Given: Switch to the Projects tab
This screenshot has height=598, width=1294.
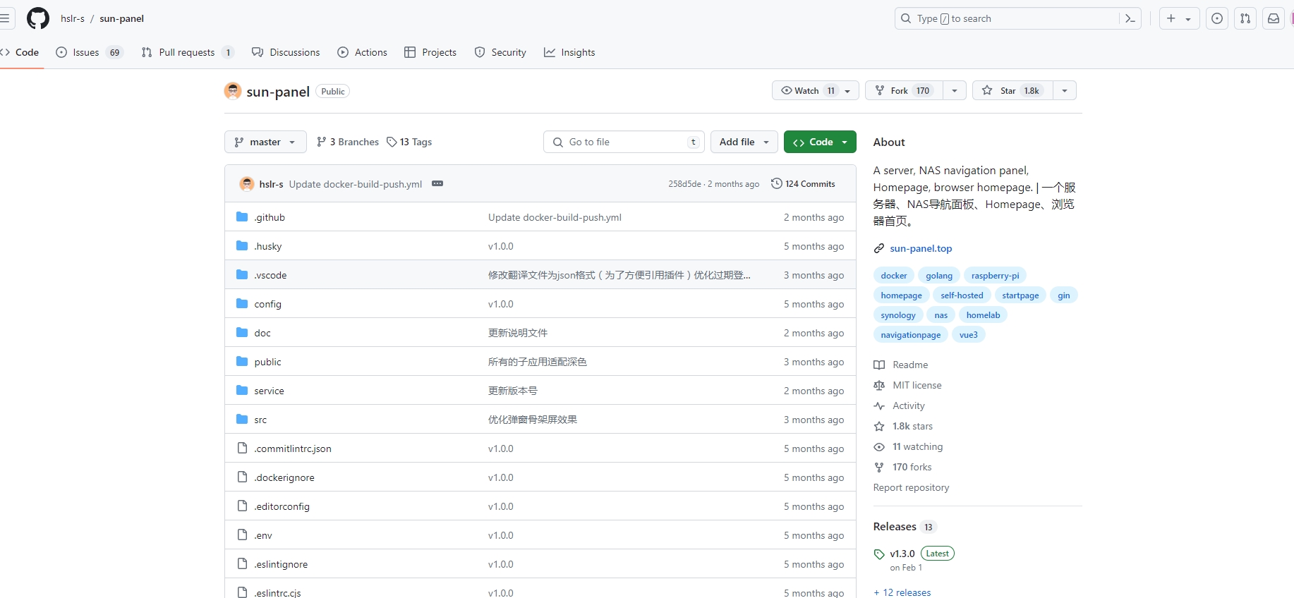Looking at the screenshot, I should [x=430, y=52].
